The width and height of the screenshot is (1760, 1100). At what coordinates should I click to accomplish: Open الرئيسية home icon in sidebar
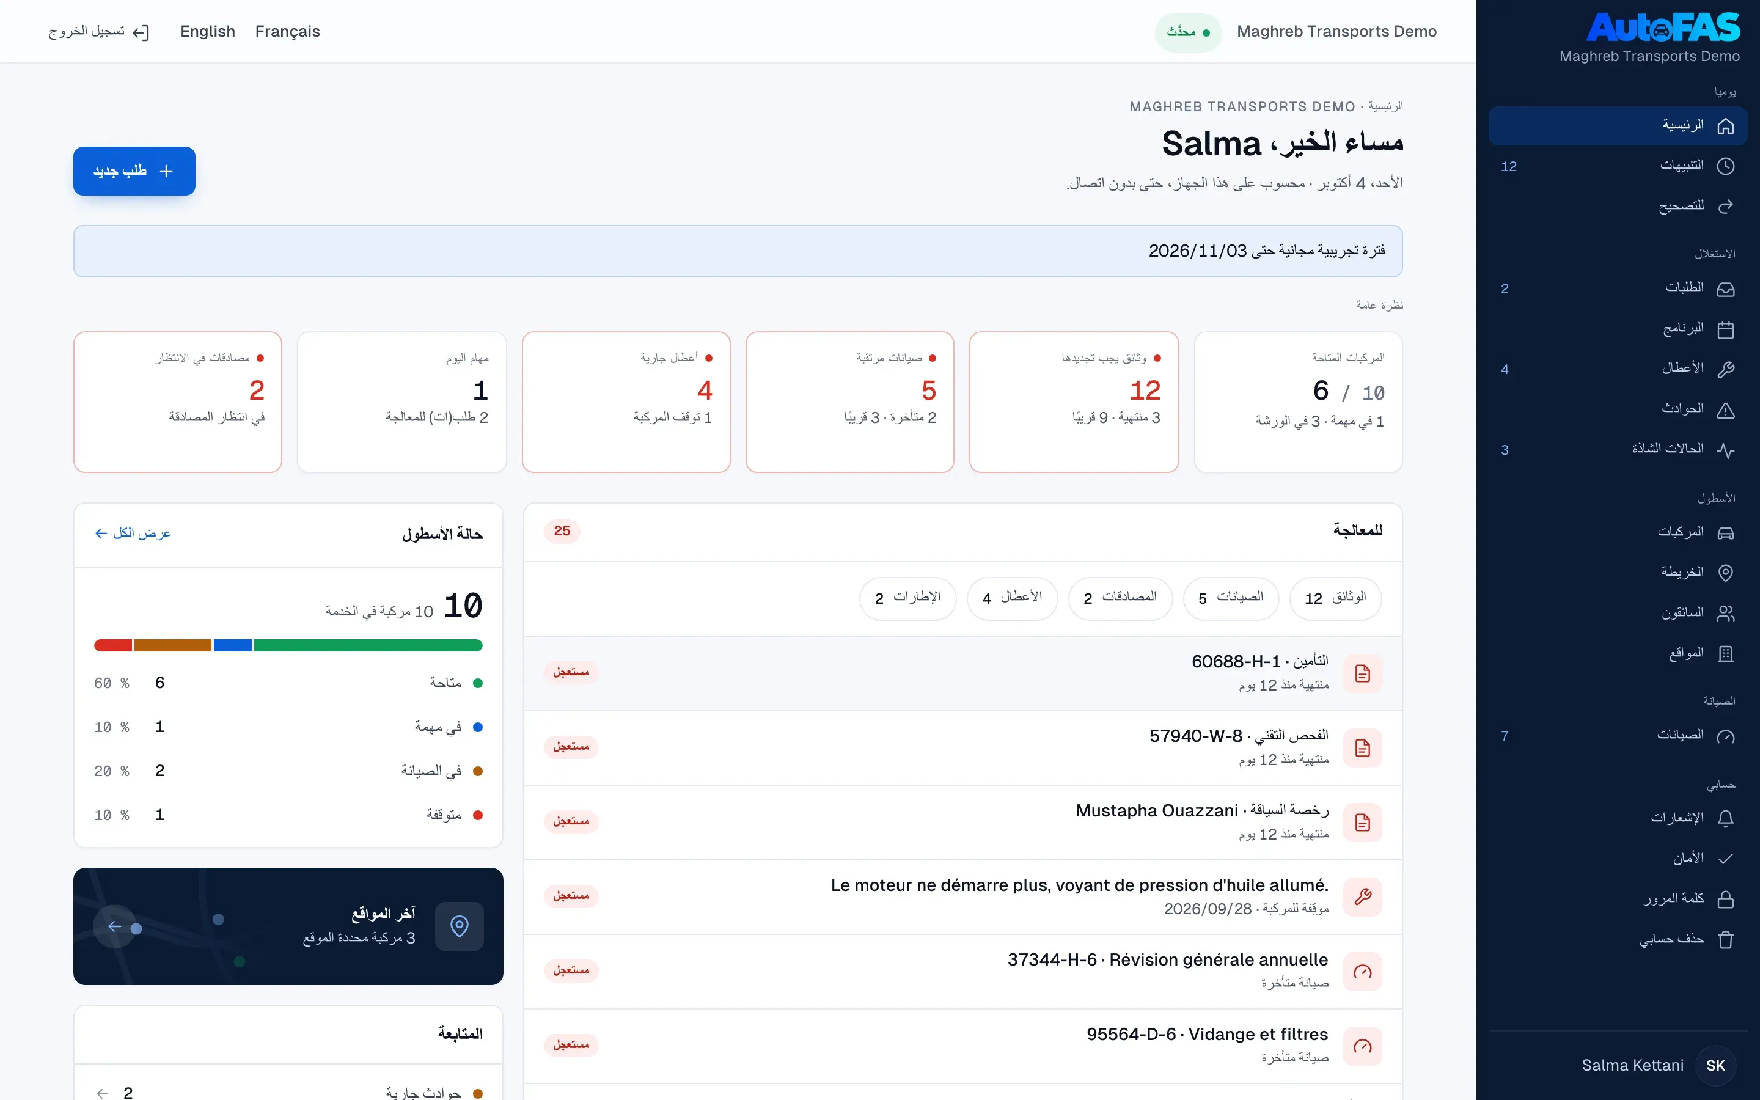(1725, 126)
